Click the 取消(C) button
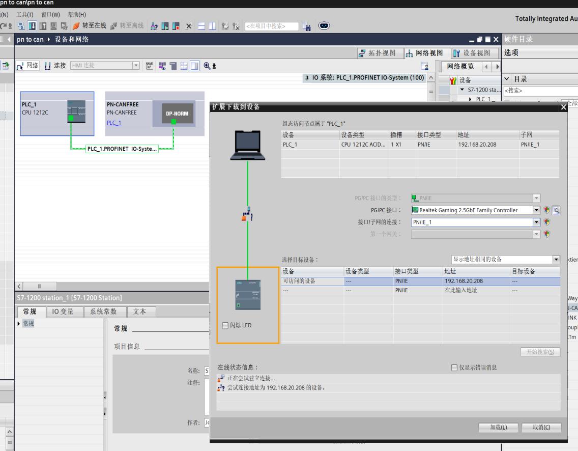 [x=540, y=428]
